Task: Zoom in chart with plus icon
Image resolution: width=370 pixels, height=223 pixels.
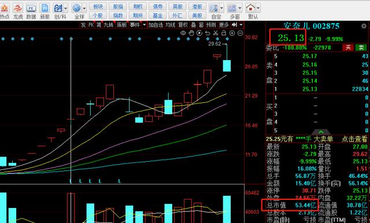Action: 232,34
